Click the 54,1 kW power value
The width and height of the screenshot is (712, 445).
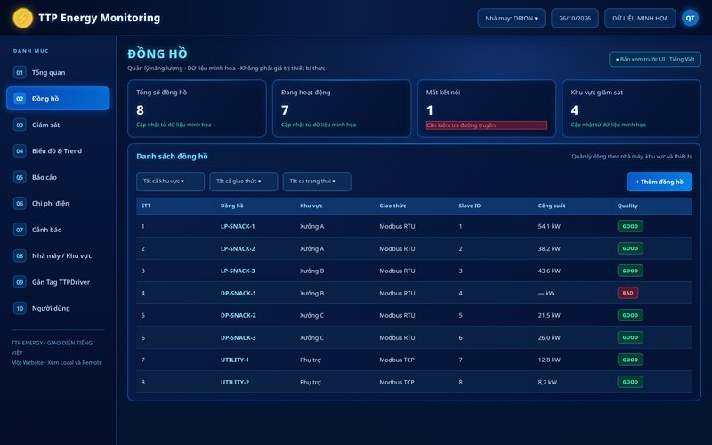coord(549,226)
